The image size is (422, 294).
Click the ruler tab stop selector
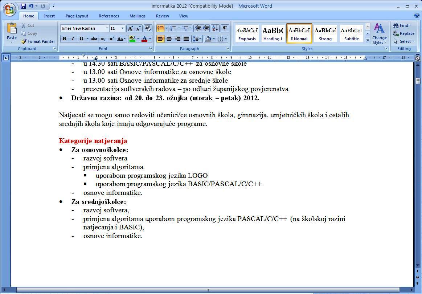[6, 58]
